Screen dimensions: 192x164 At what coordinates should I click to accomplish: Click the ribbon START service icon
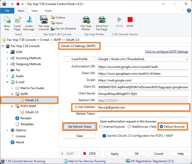point(119,22)
